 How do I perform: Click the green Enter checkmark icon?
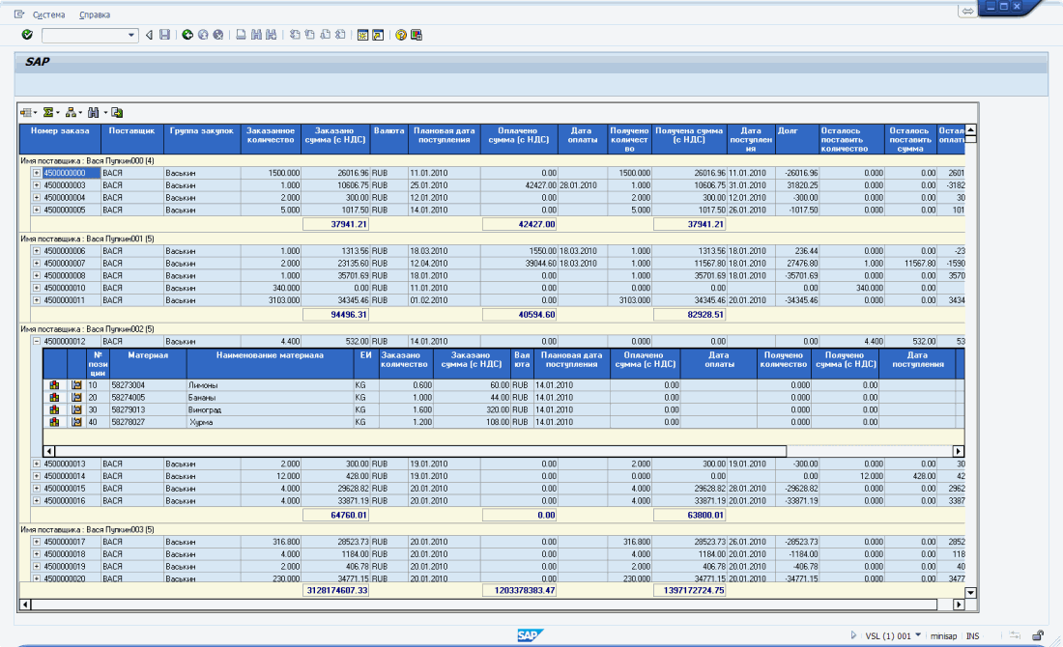pos(27,35)
